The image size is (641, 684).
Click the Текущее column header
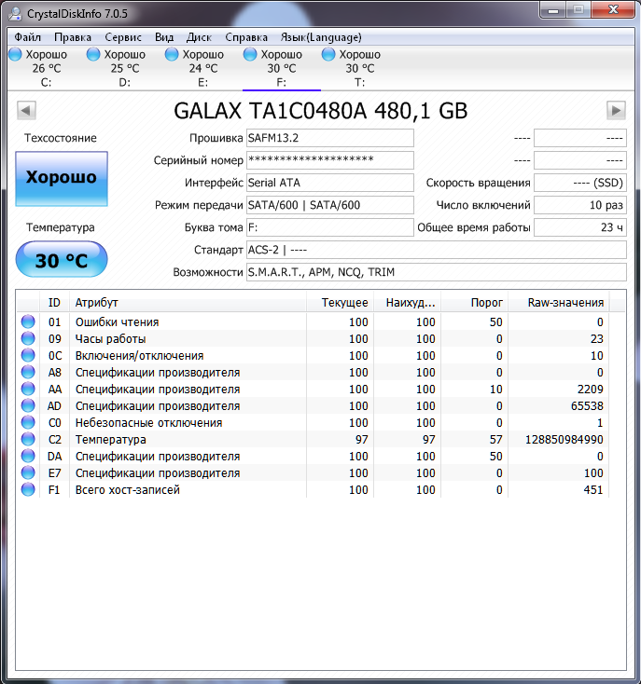pyautogui.click(x=341, y=302)
